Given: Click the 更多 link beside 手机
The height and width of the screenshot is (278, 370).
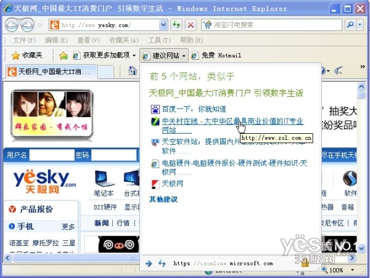Looking at the screenshot, I should [x=68, y=227].
